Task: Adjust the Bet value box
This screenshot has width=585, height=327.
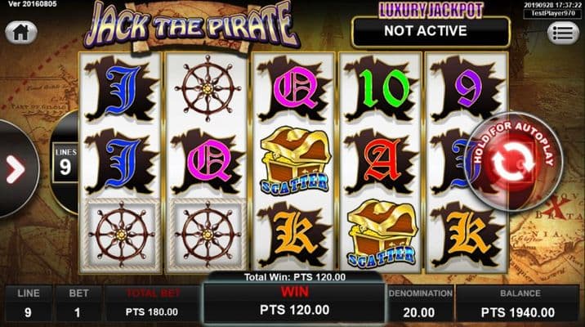Action: click(x=78, y=304)
